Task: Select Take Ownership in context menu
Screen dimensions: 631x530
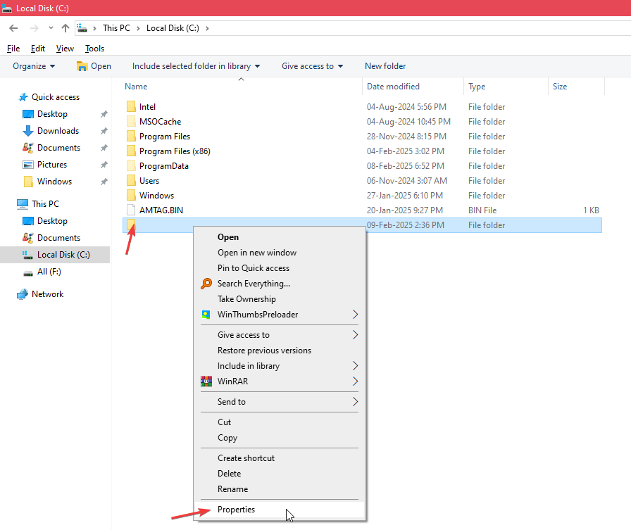Action: pyautogui.click(x=246, y=299)
